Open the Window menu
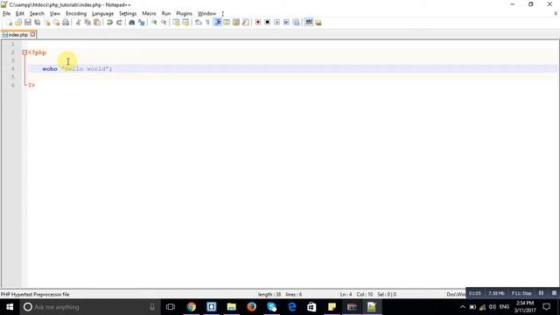Image resolution: width=560 pixels, height=315 pixels. [x=206, y=14]
